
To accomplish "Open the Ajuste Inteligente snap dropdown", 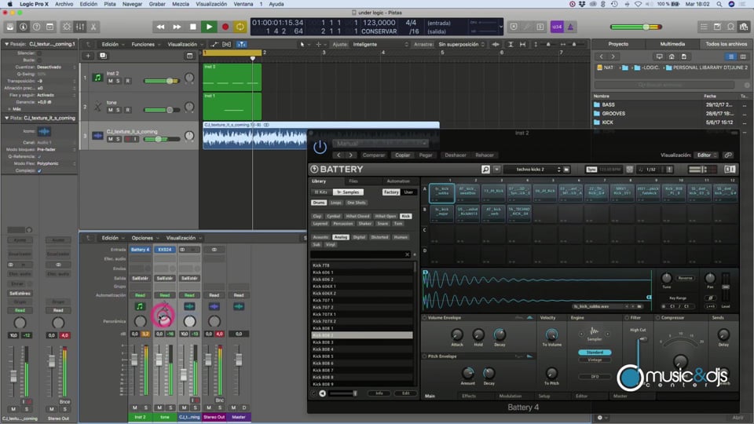I will [x=380, y=44].
